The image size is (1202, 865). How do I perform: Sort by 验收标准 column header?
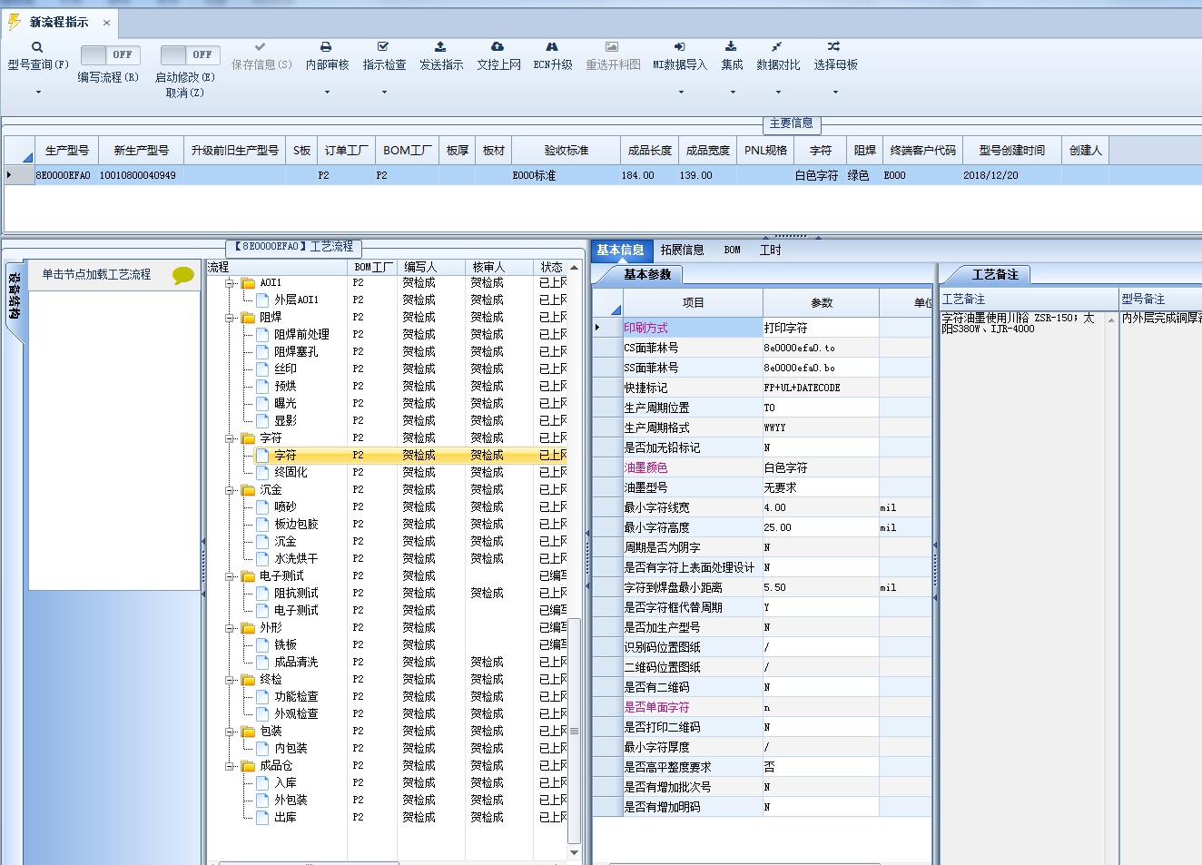tap(566, 150)
